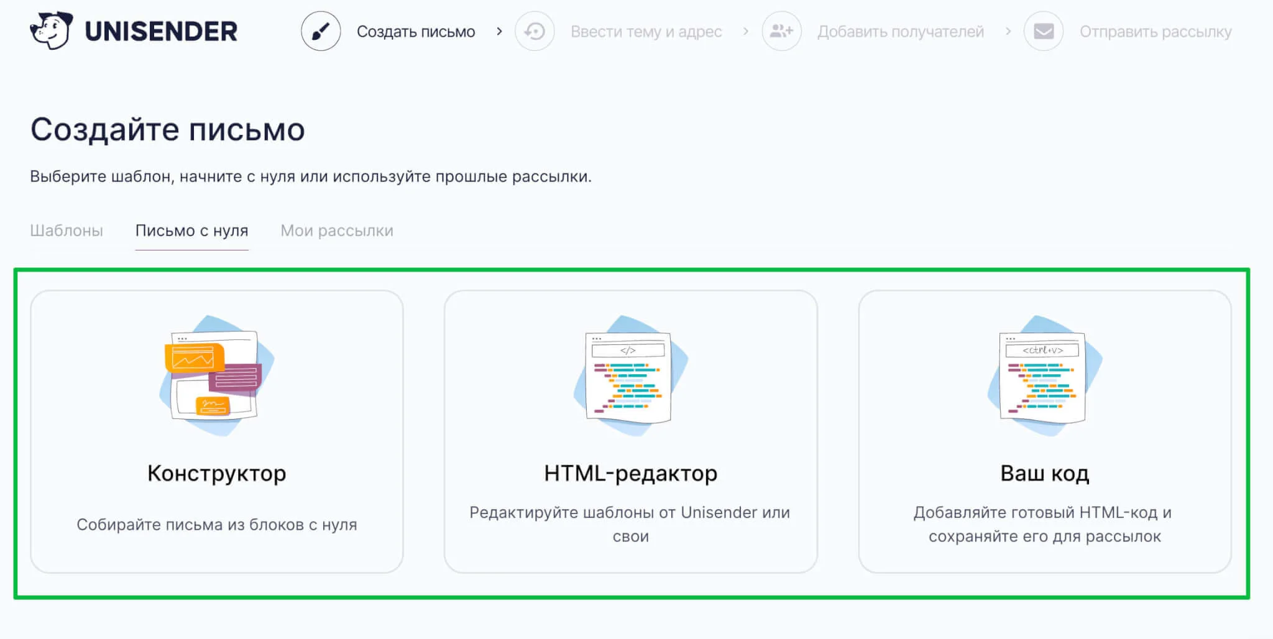This screenshot has height=639, width=1273.
Task: Go to the Отправить рассылку step
Action: [x=1156, y=32]
